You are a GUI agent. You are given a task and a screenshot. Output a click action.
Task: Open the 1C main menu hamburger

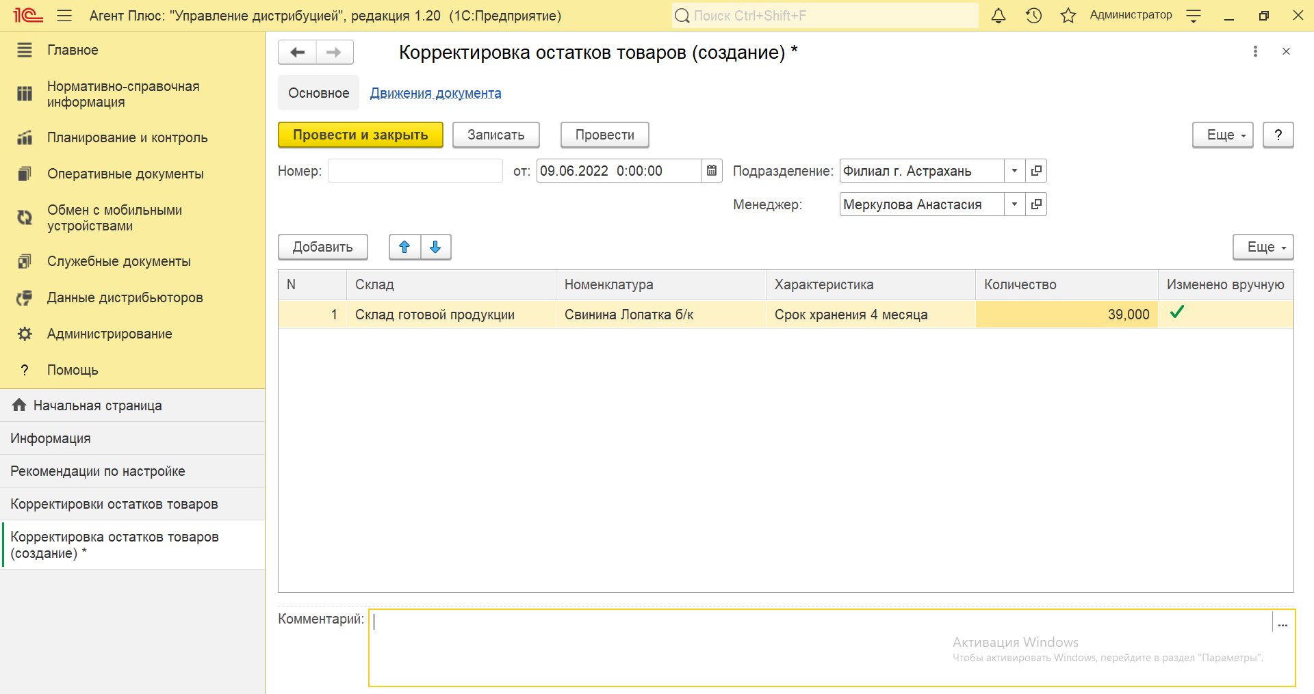pos(64,15)
